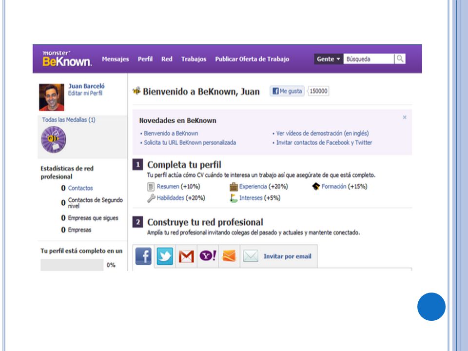The height and width of the screenshot is (351, 468).
Task: Open the Trabajos menu
Action: (x=194, y=59)
